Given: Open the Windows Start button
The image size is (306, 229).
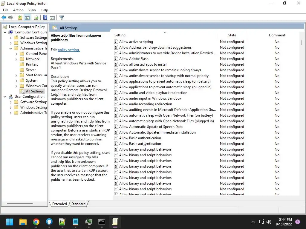Looking at the screenshot, I should [10, 222].
